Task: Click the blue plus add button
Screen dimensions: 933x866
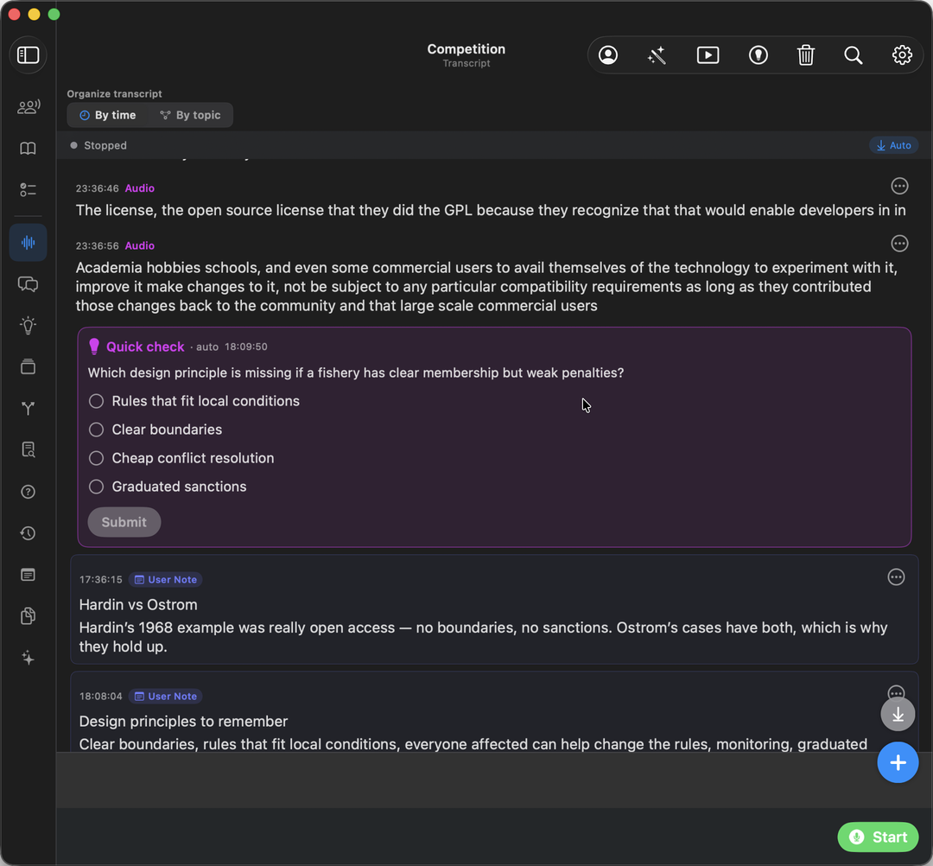Action: (898, 762)
